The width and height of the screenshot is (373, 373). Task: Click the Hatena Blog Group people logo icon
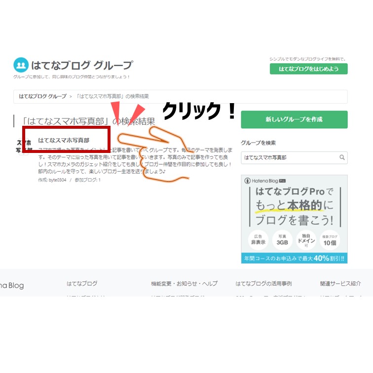pos(21,65)
